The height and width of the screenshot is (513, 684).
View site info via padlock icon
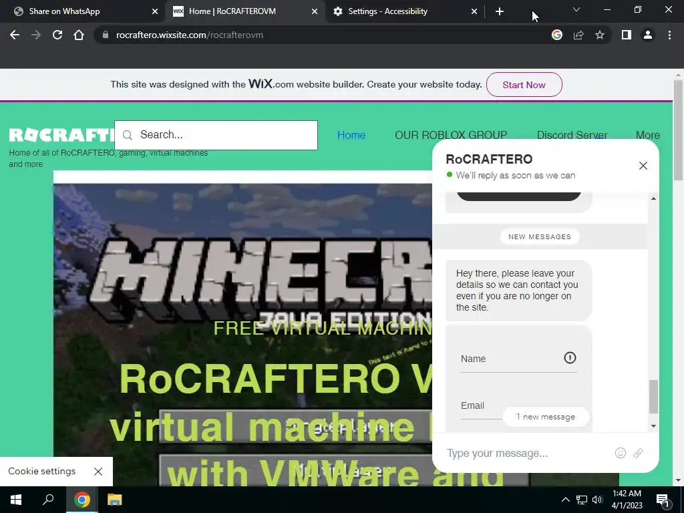click(105, 35)
